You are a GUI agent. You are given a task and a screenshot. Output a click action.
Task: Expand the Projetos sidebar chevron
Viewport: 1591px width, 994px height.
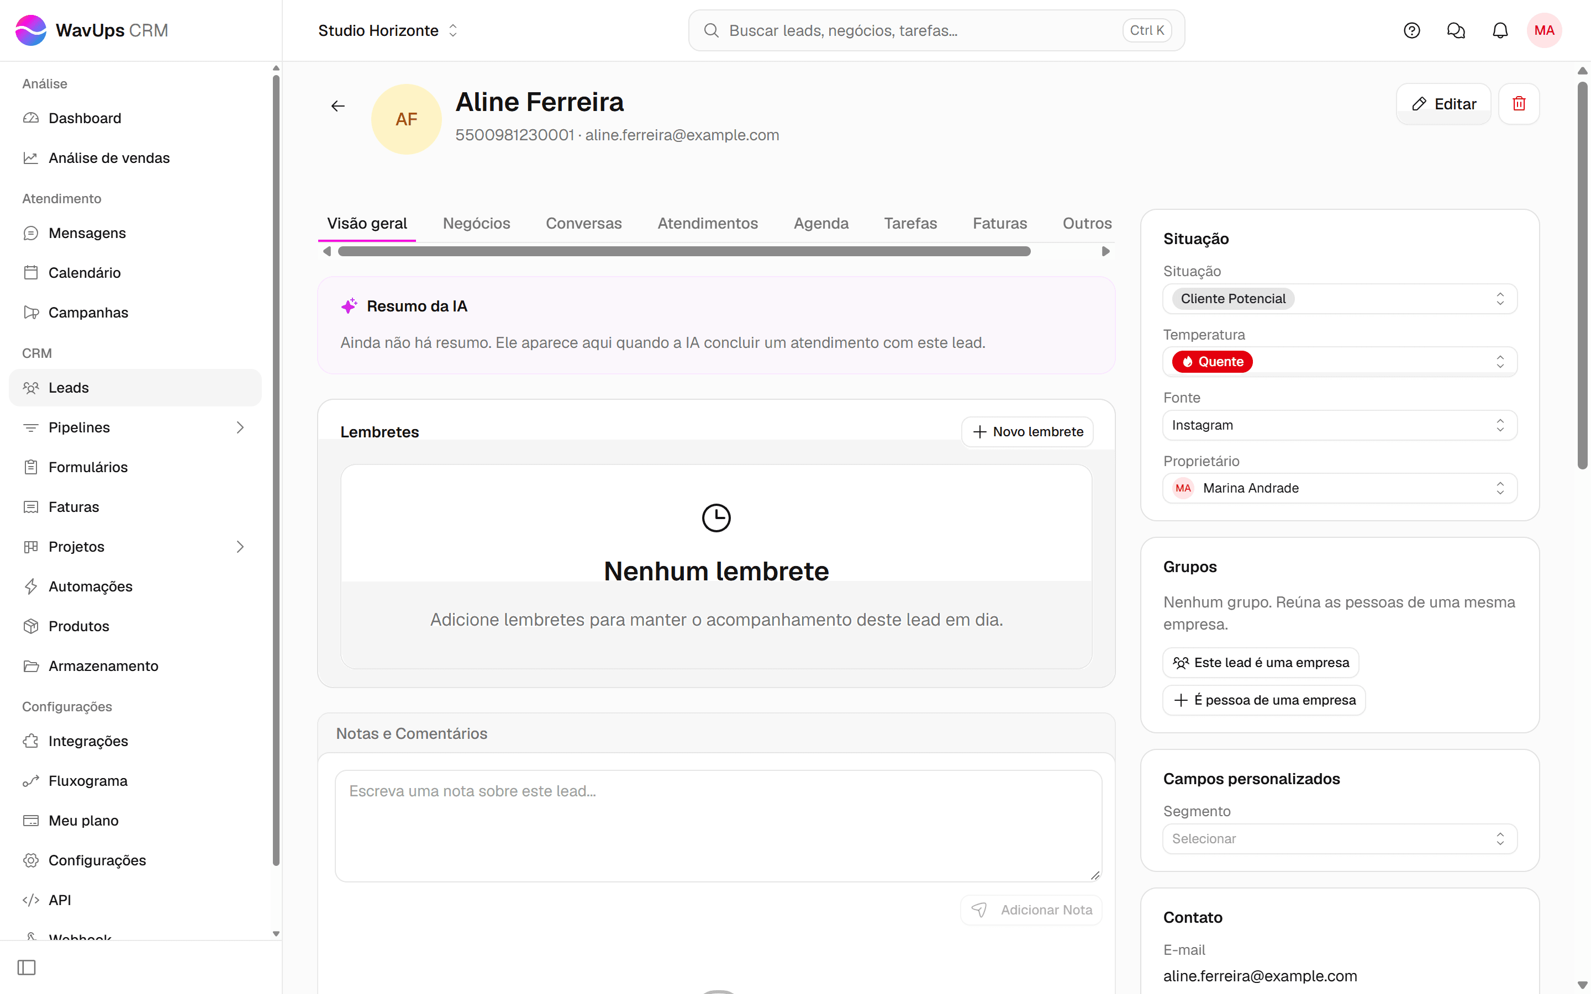(240, 546)
